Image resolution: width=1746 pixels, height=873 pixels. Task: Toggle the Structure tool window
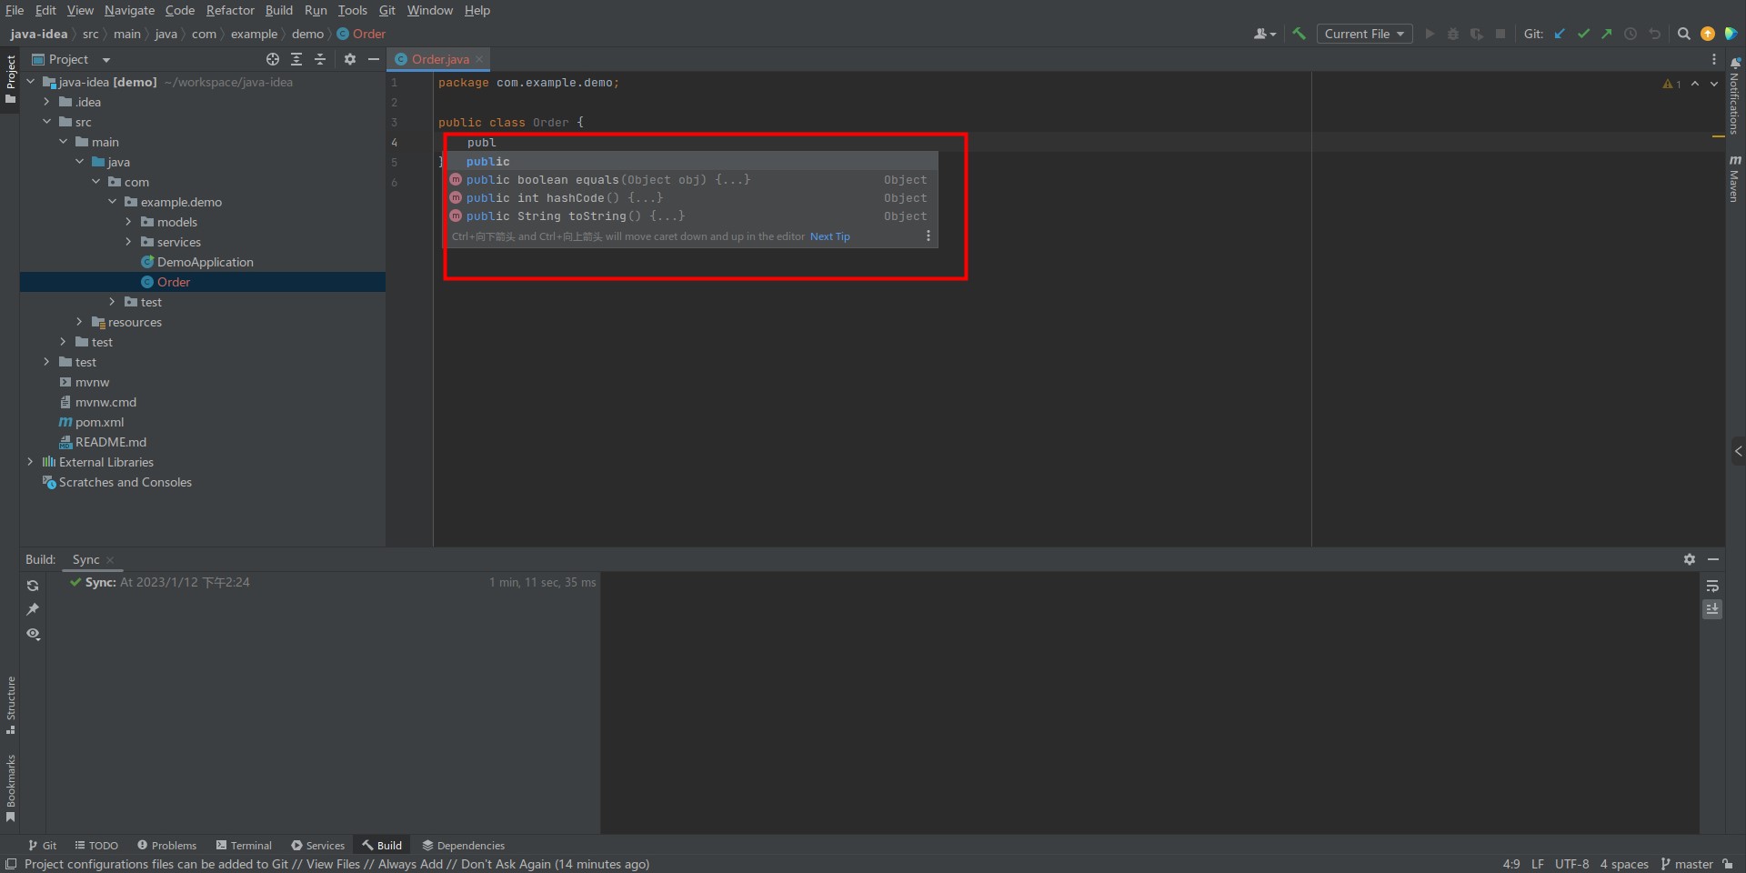click(x=10, y=705)
